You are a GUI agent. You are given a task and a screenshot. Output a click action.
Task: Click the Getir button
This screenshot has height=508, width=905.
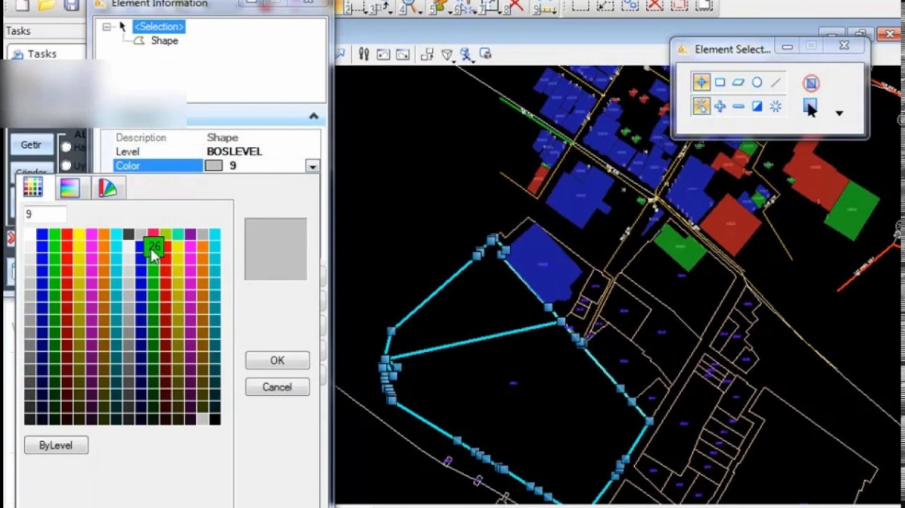[x=31, y=145]
